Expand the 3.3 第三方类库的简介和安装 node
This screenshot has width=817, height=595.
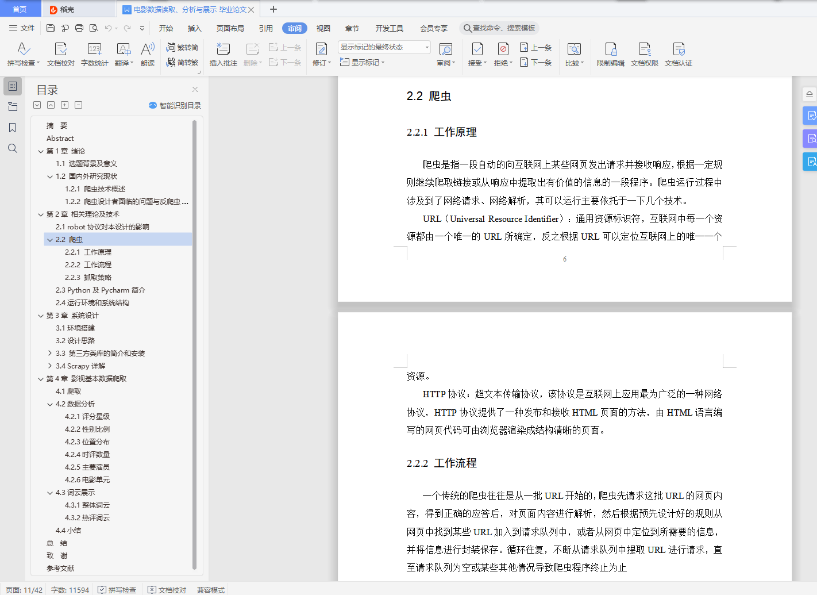50,354
